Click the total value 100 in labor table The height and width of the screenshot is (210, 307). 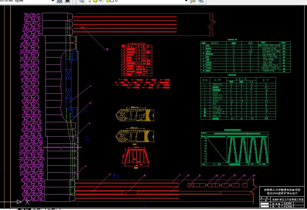point(266,118)
